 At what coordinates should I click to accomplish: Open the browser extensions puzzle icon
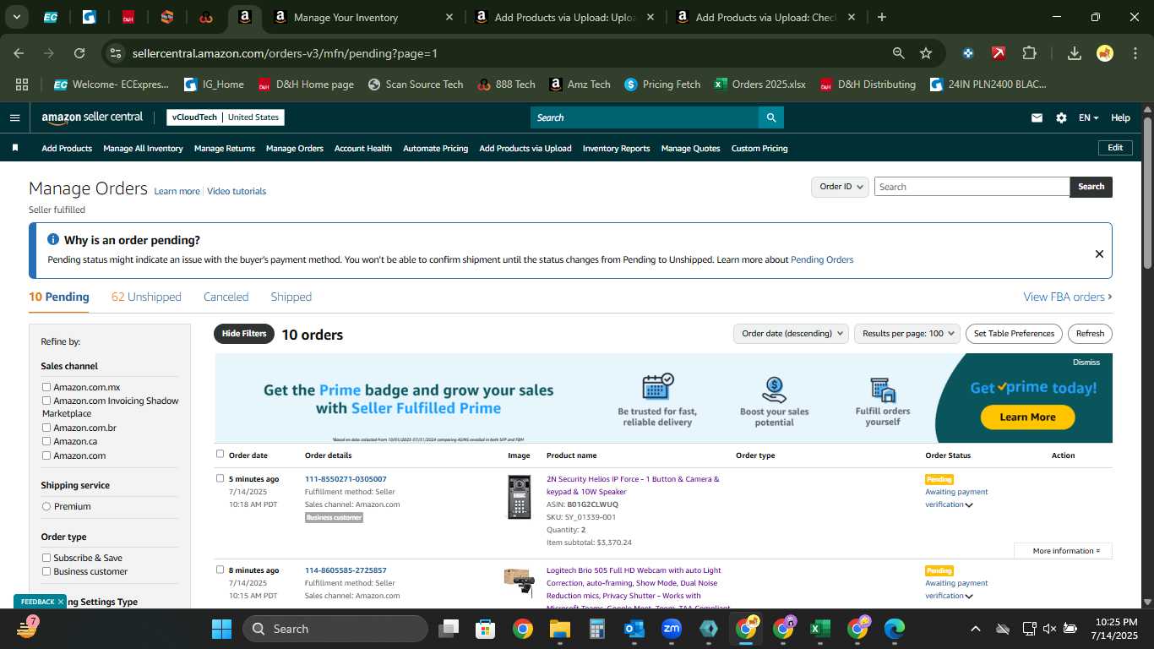[1029, 53]
